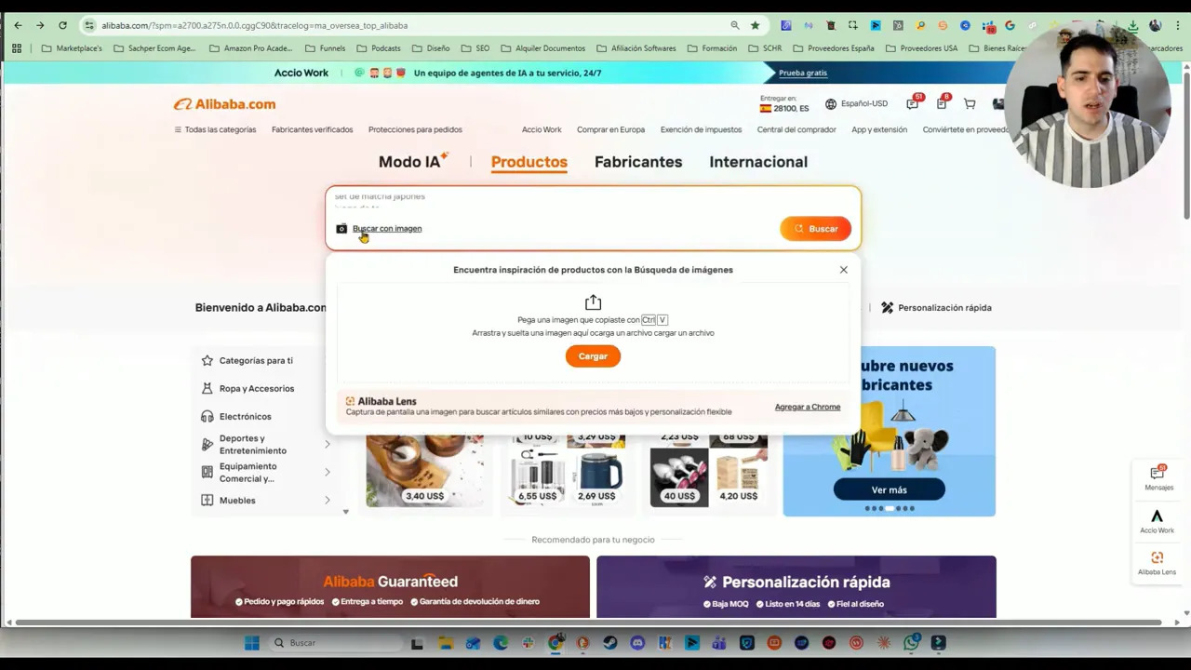Click in the Alibaba search text field
This screenshot has width=1191, height=670.
pyautogui.click(x=593, y=201)
